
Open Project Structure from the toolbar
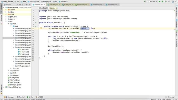(x=173, y=2)
